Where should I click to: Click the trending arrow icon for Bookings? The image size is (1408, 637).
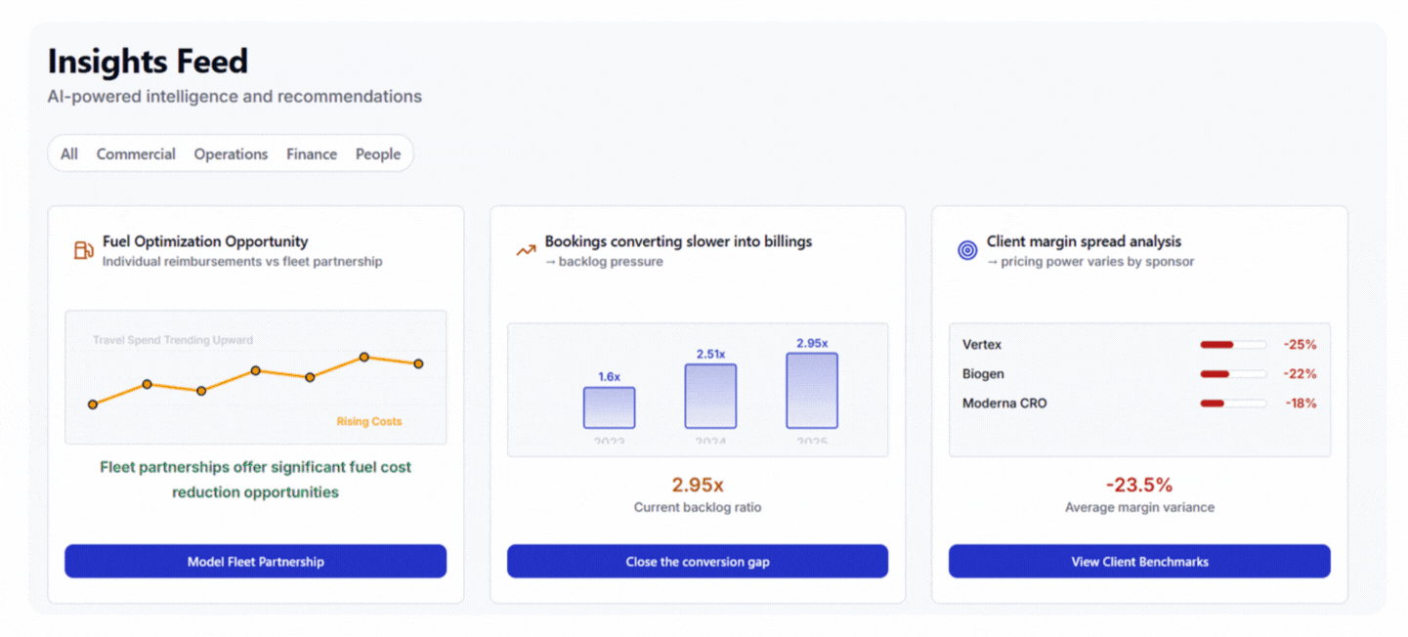pyautogui.click(x=526, y=250)
